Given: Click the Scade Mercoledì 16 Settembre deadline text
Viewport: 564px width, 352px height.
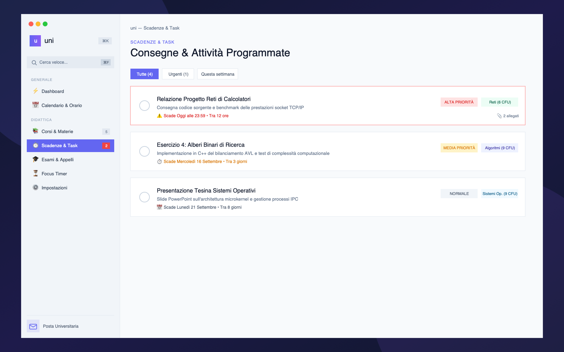Looking at the screenshot, I should point(193,162).
